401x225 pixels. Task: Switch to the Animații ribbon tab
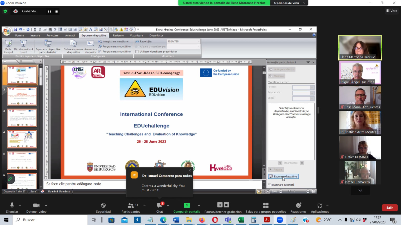(70, 35)
